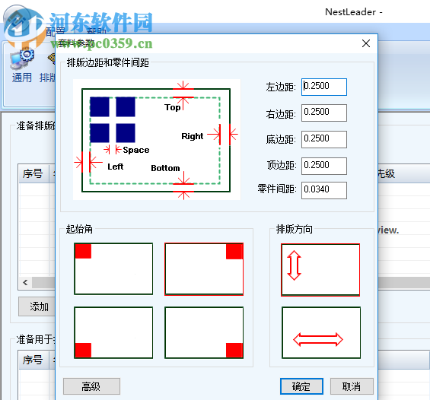Select the top-left starting corner option
430x400 pixels.
113,268
